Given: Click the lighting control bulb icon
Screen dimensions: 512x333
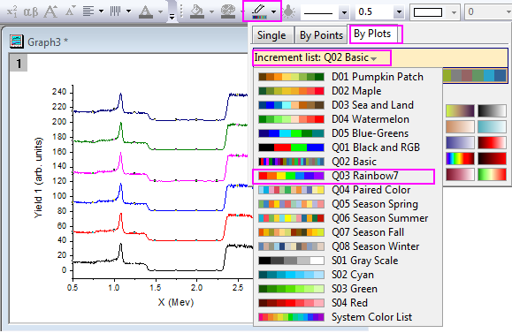Looking at the screenshot, I should tap(288, 12).
